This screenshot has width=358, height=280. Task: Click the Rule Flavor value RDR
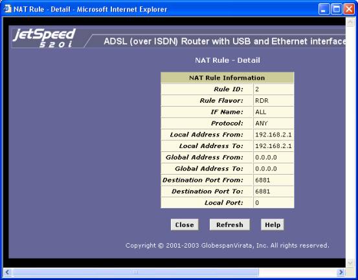point(262,100)
